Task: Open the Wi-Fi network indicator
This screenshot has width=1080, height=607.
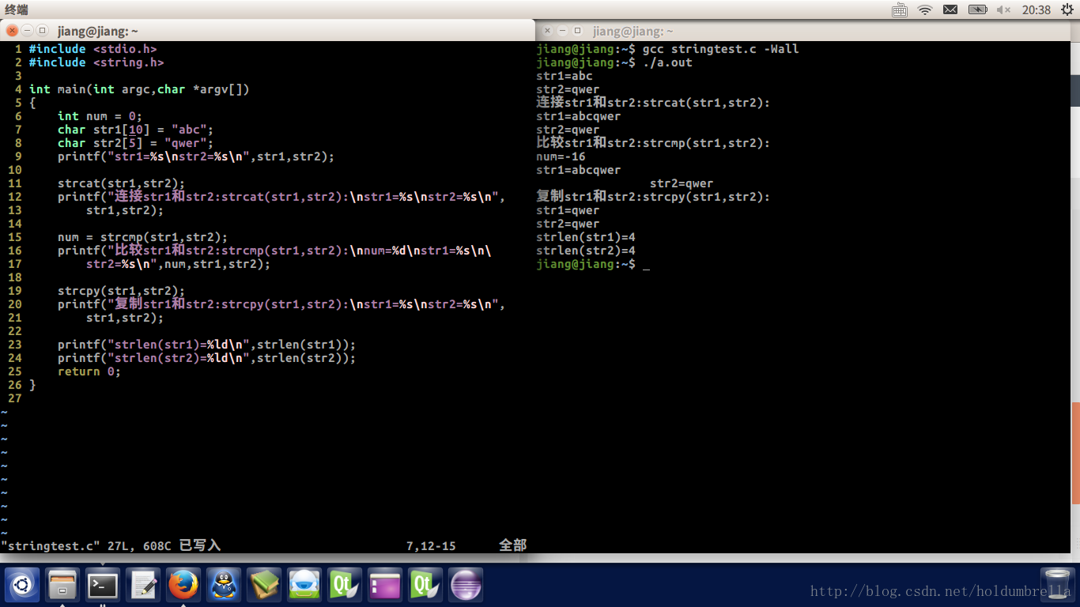Action: coord(925,9)
